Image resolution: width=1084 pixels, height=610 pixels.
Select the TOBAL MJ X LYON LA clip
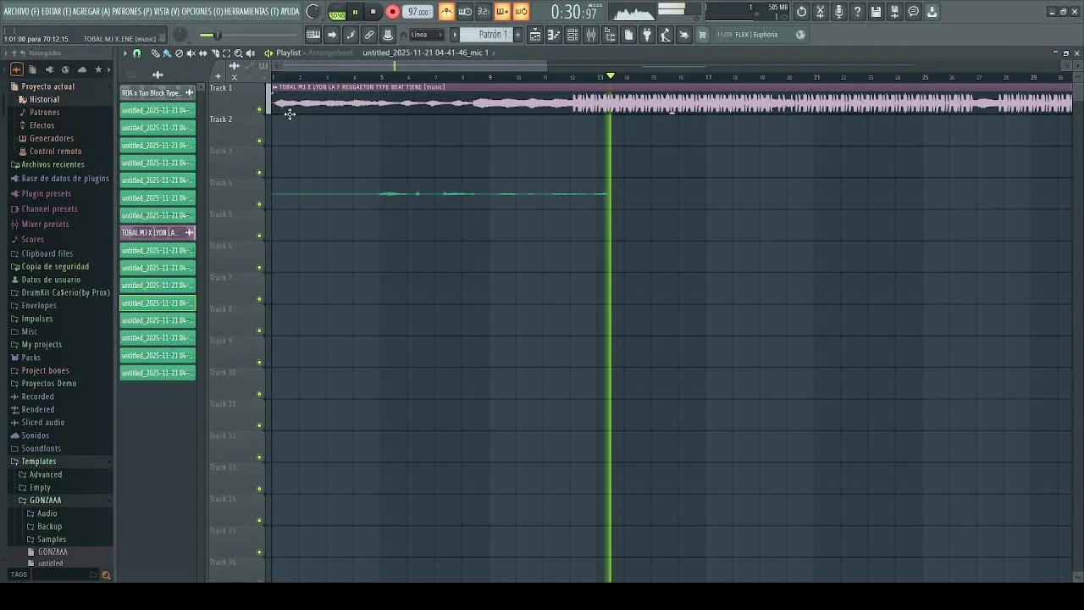point(158,232)
